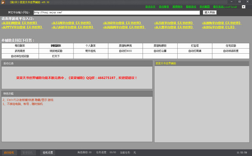Click the 特色功能 panel header
The width and height of the screenshot is (252, 156).
point(77,94)
